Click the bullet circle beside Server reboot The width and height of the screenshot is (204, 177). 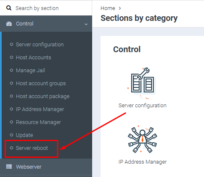click(x=11, y=148)
